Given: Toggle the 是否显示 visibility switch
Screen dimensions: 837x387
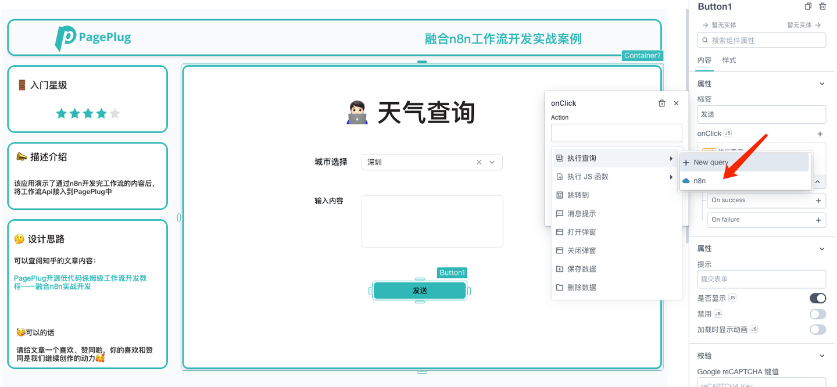Looking at the screenshot, I should 818,298.
